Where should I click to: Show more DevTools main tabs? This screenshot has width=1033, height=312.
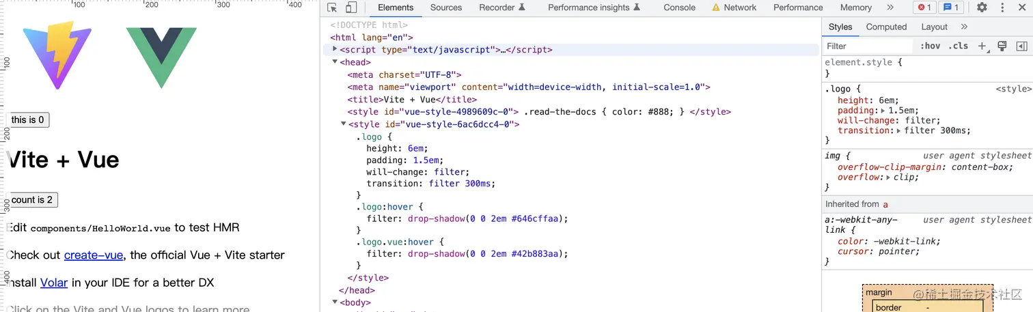[x=890, y=8]
